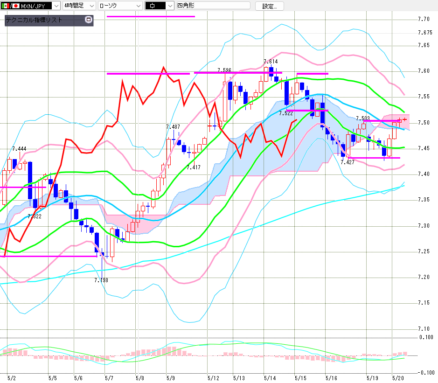Screen dimensions: 438x383
Task: Click the 7.70 price axis value
Action: [x=424, y=19]
